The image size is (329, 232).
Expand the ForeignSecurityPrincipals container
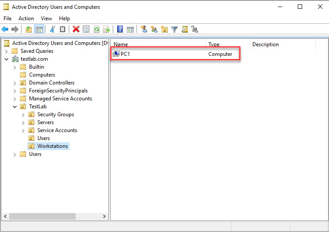pos(15,91)
